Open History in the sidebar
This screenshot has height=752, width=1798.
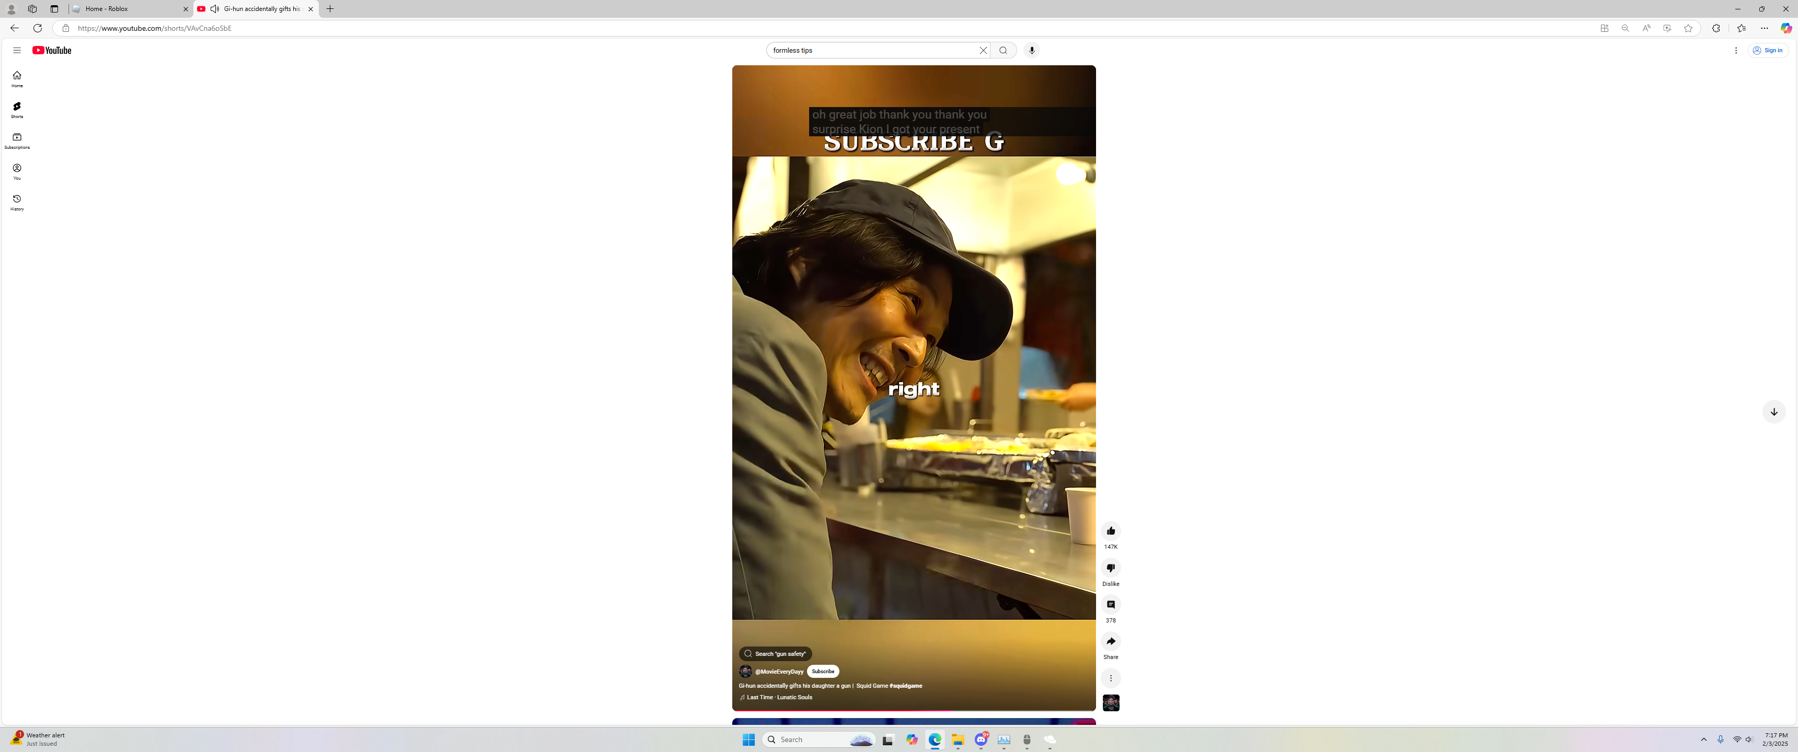[x=17, y=202]
